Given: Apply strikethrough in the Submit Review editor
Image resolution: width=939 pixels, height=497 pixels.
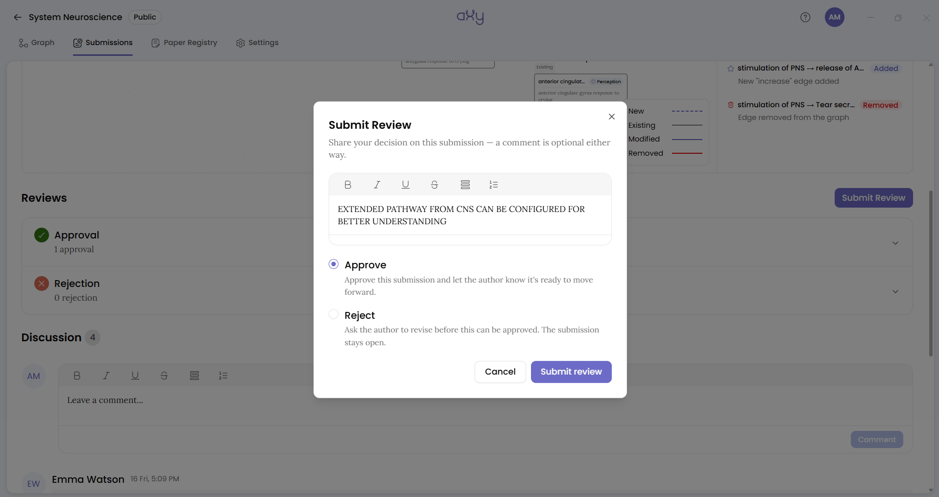Looking at the screenshot, I should pos(434,185).
